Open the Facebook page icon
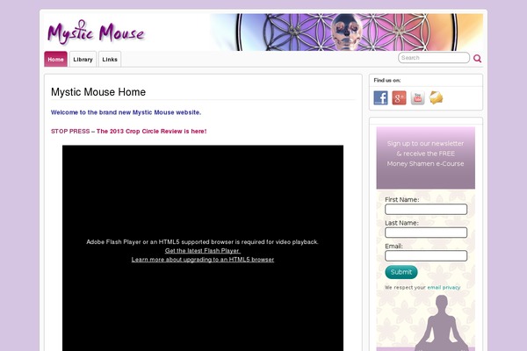Viewport: 527px width, 351px height. point(380,97)
